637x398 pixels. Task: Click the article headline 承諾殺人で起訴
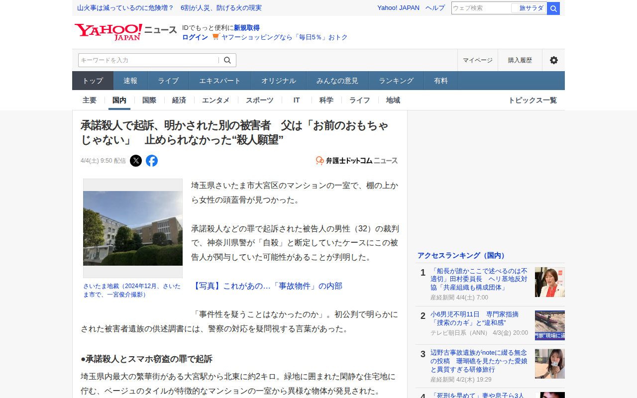[x=234, y=132]
